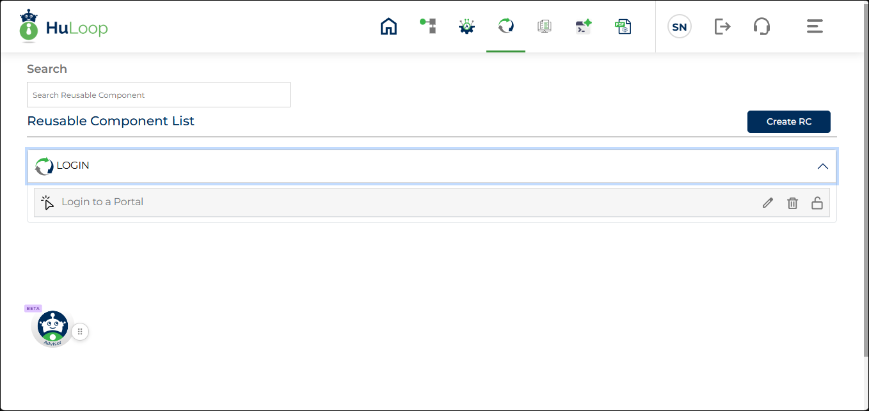Edit the Login to a Portal component
The height and width of the screenshot is (411, 869).
(767, 203)
